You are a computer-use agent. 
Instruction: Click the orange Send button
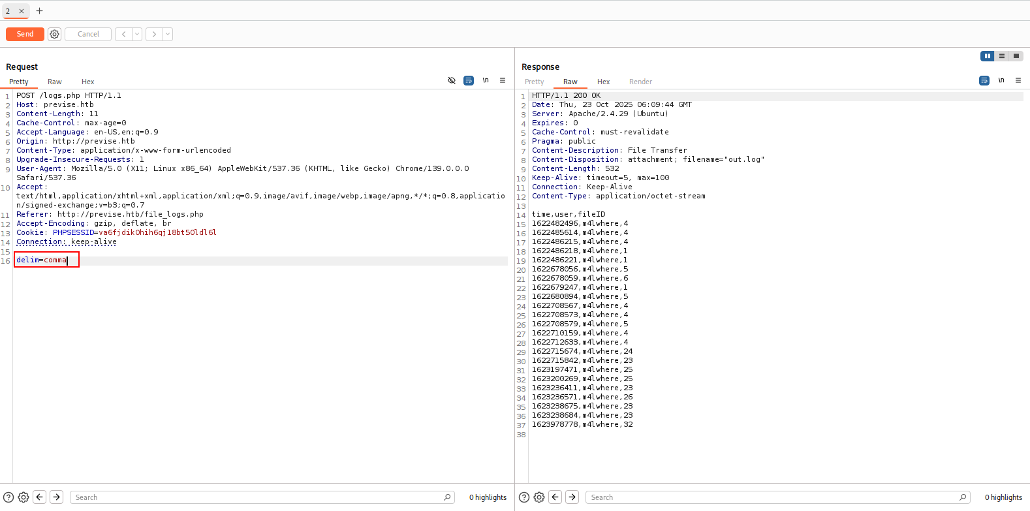click(25, 34)
